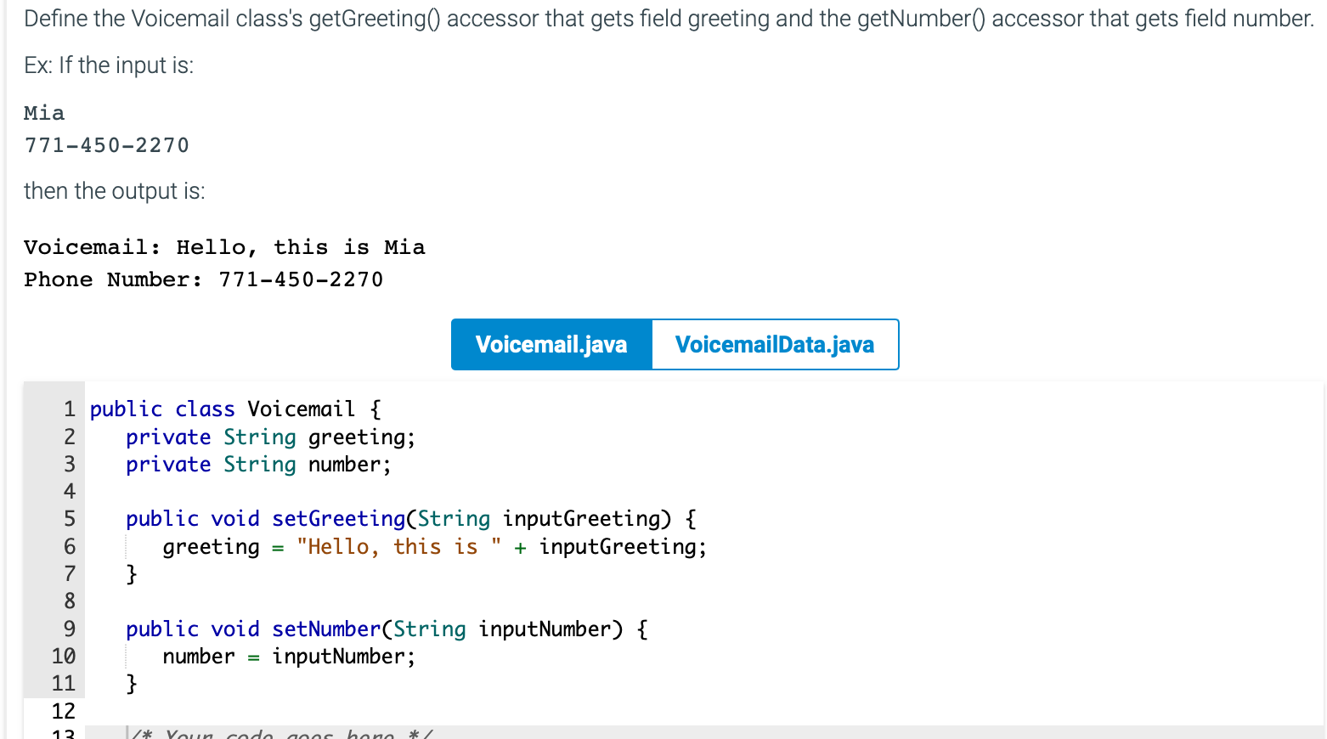Click the Voicemail output example text
The height and width of the screenshot is (739, 1327).
coord(224,247)
